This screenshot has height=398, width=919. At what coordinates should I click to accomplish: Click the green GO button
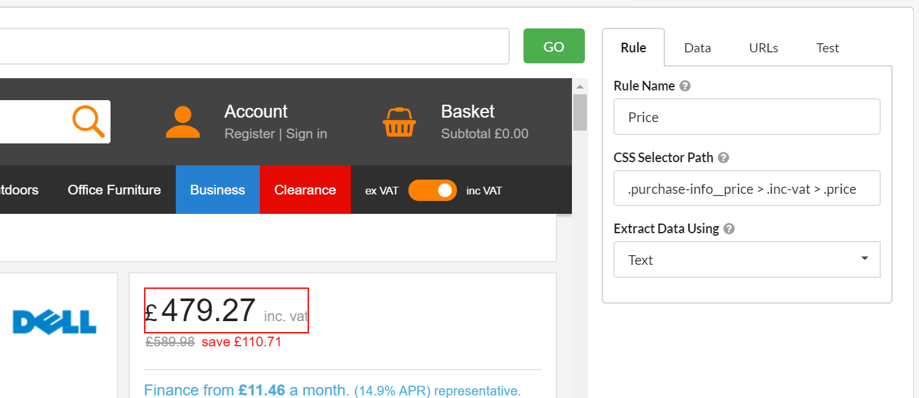(x=554, y=47)
